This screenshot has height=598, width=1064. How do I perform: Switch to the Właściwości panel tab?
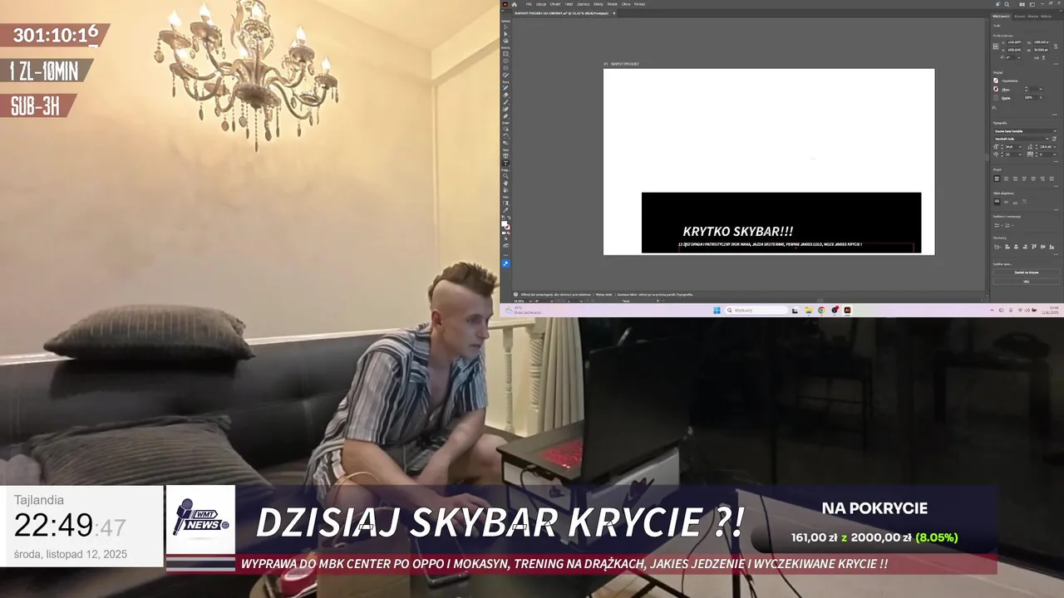(1001, 16)
